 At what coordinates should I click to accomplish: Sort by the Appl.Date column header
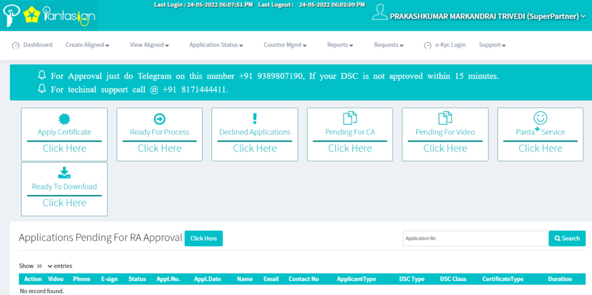click(208, 279)
